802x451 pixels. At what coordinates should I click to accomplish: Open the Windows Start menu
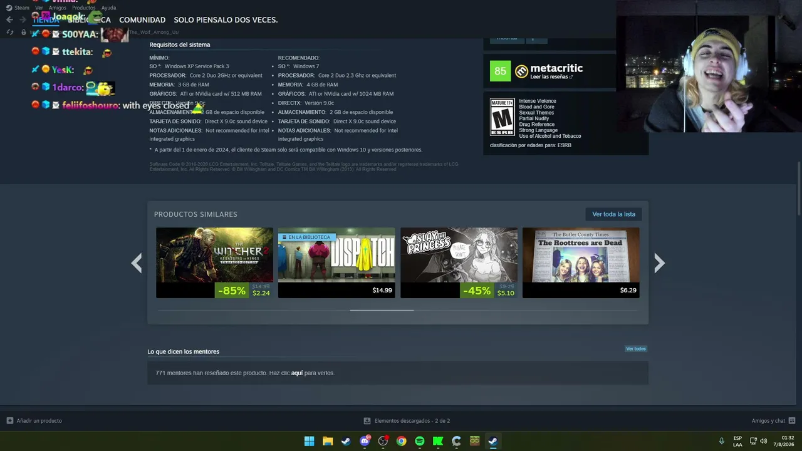point(310,441)
